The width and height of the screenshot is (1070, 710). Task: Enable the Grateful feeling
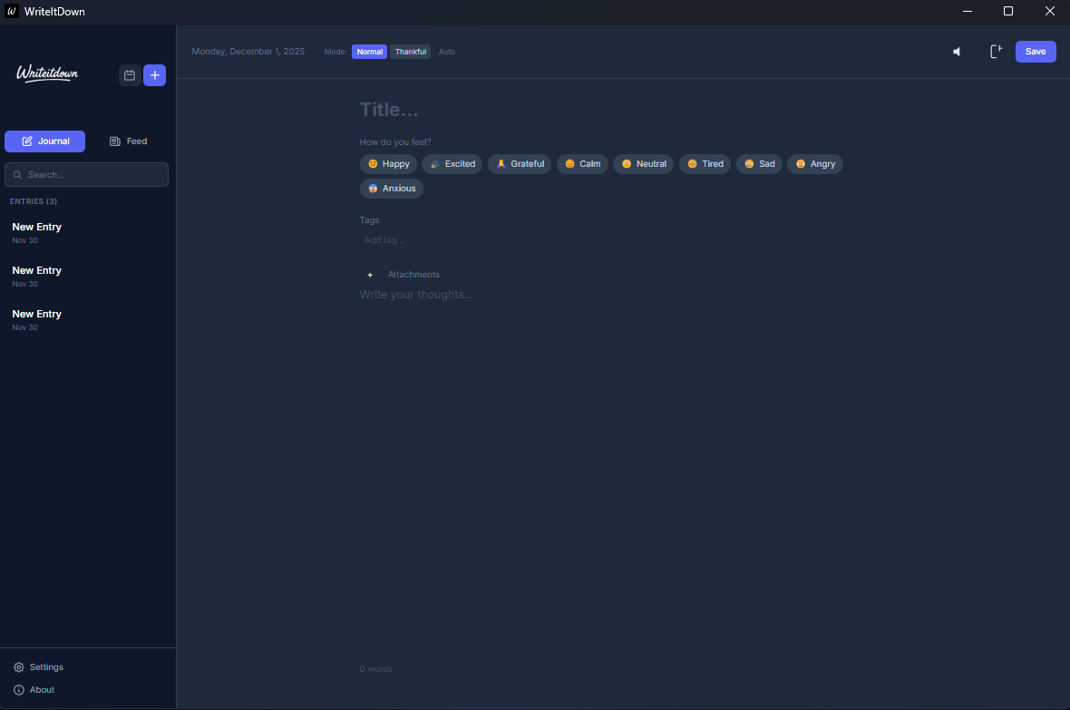[x=520, y=164]
